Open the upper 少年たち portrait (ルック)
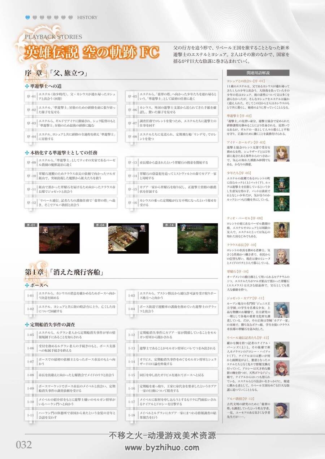The width and height of the screenshot is (325, 459). (x=281, y=184)
